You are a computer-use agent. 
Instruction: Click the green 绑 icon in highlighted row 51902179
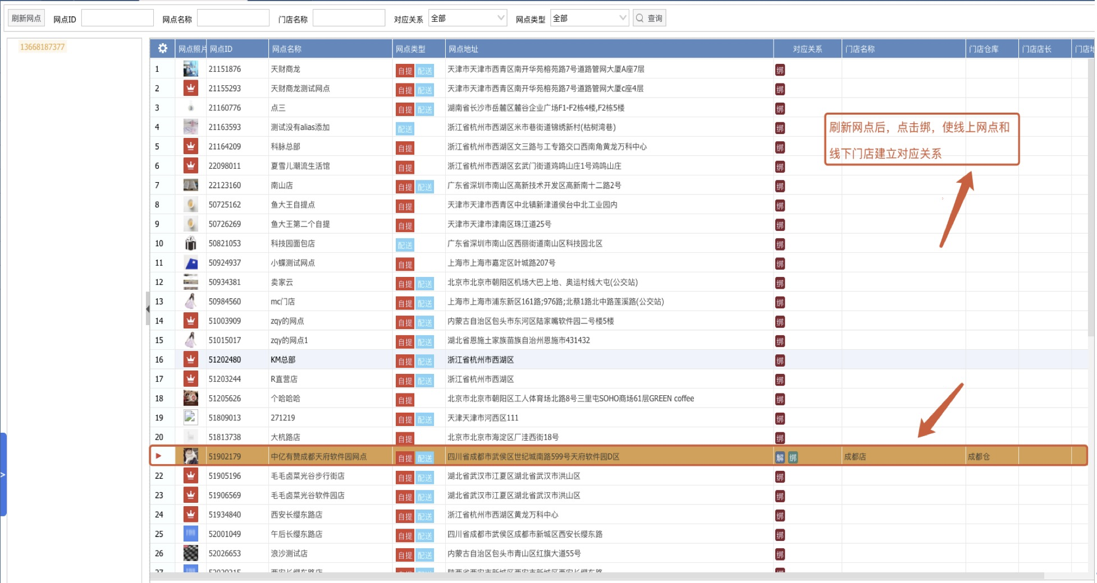pyautogui.click(x=793, y=457)
